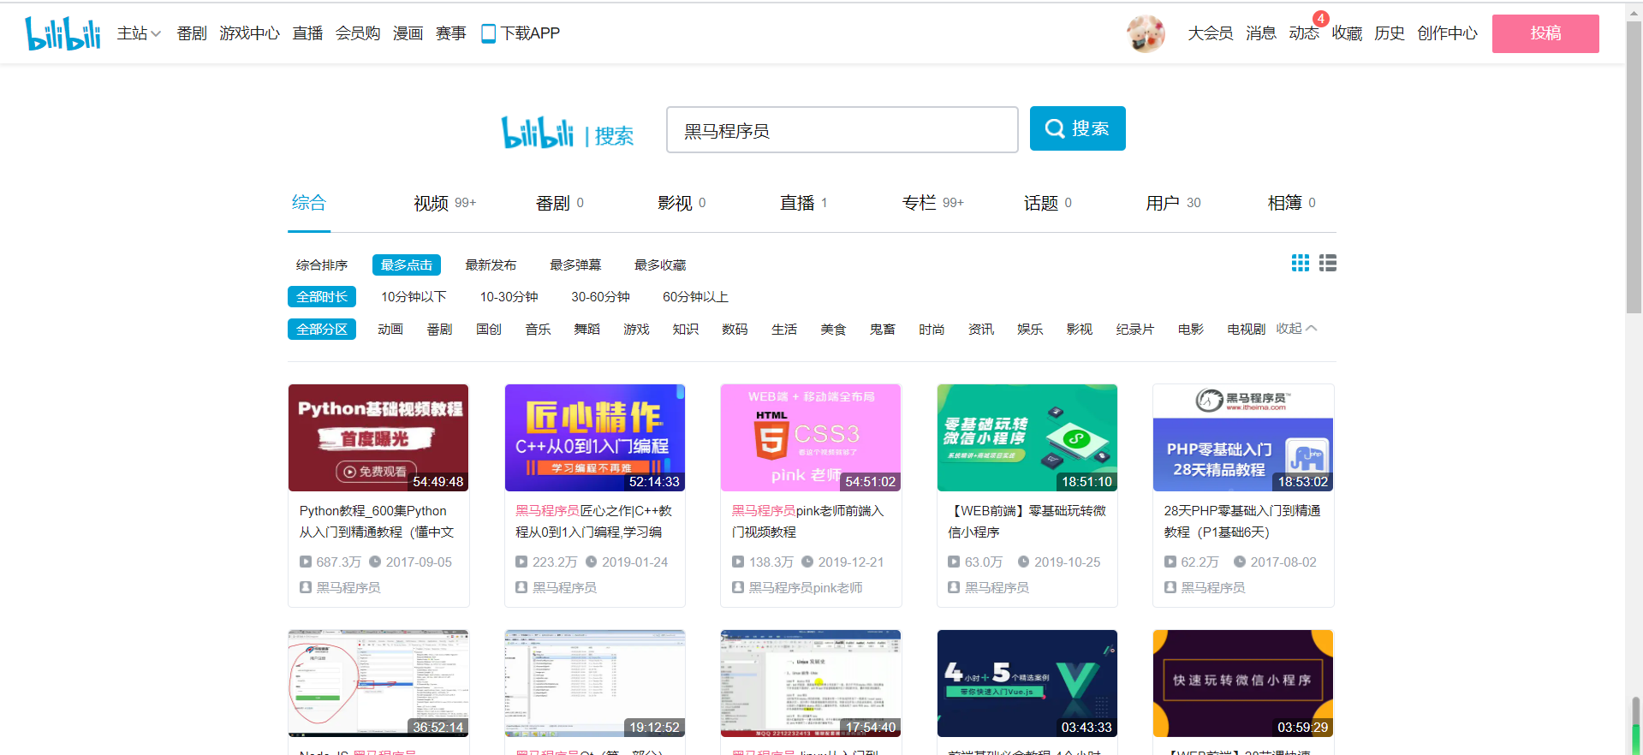Click play count icon for 687.3万 video
The image size is (1643, 755).
306,562
